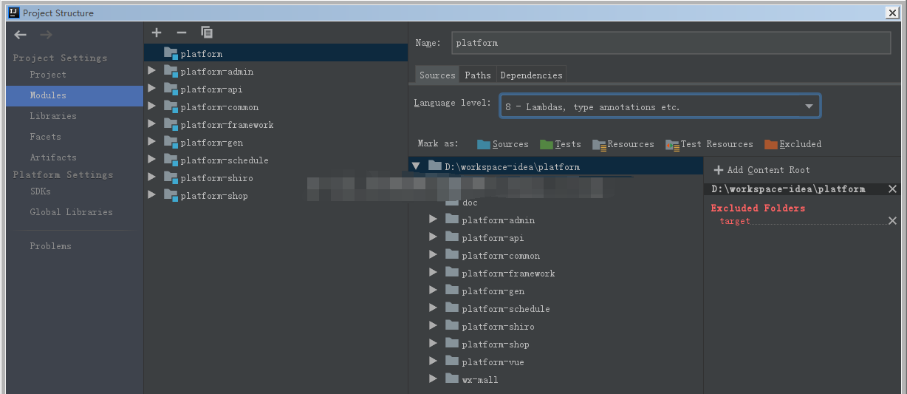Viewport: 907px width, 394px height.
Task: Collapse the D:\workspace-idea\platform root node
Action: point(416,166)
